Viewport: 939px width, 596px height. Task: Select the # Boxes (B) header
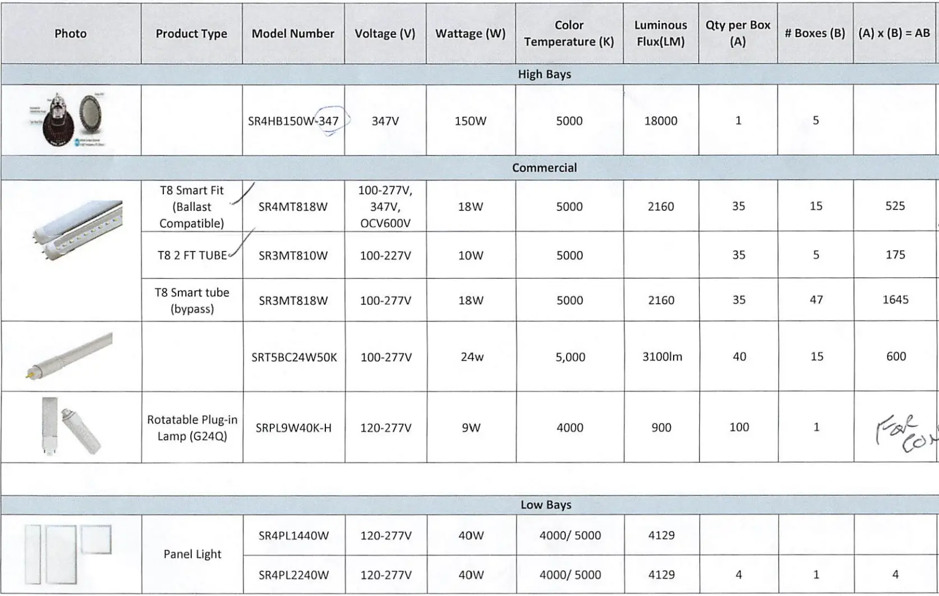(814, 34)
